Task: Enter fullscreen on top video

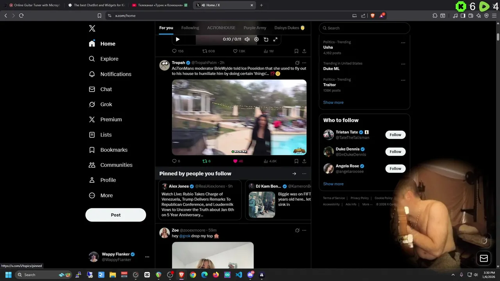Action: pos(275,39)
